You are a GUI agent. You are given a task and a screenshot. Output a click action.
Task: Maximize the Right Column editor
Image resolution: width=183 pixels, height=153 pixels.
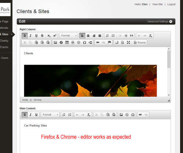pos(128,42)
